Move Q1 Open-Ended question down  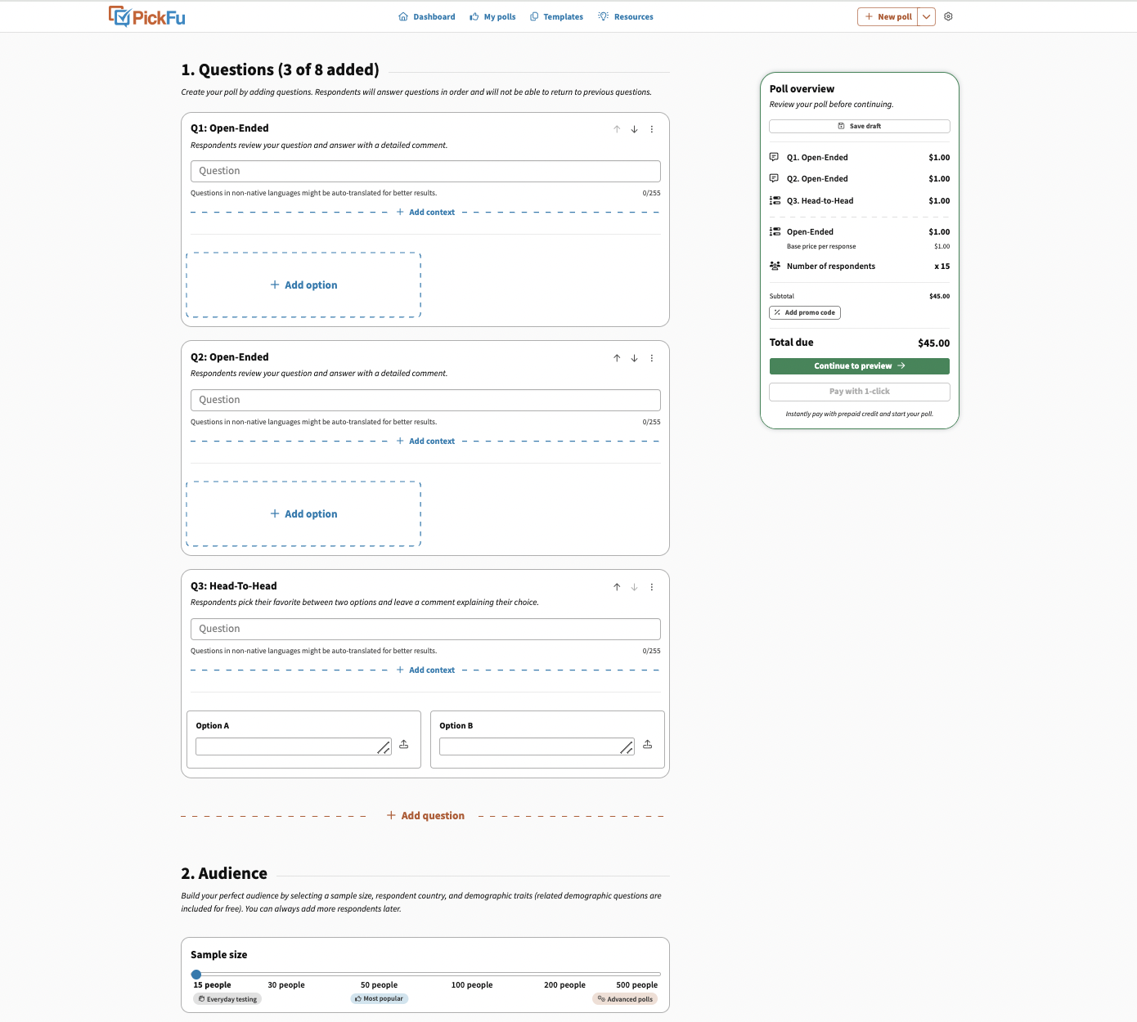[634, 129]
